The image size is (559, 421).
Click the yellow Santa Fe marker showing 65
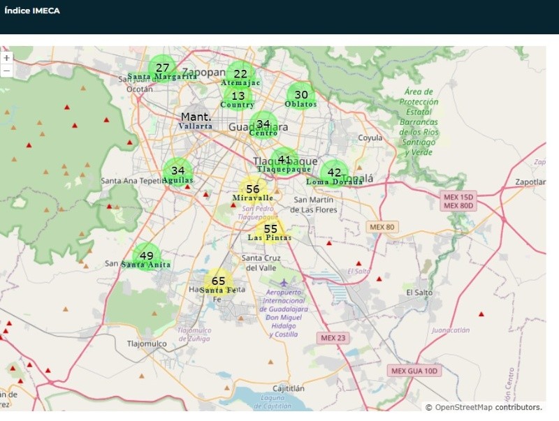[x=219, y=281]
